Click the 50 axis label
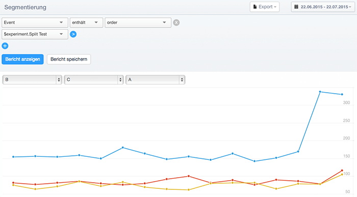Image resolution: width=357 pixels, height=197 pixels. (x=348, y=191)
